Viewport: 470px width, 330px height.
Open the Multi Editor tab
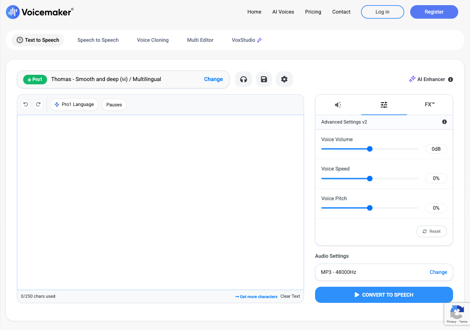[x=200, y=40]
